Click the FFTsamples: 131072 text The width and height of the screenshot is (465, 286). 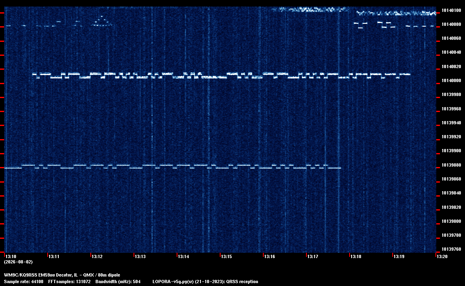tap(69, 281)
